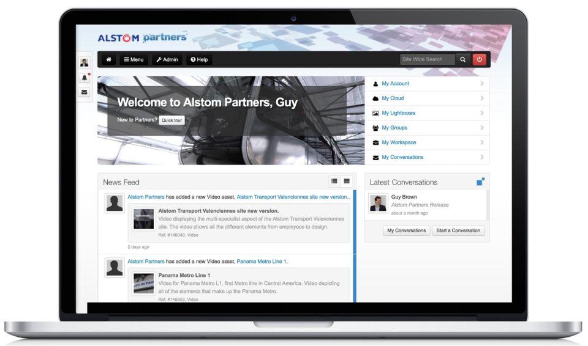Image resolution: width=588 pixels, height=346 pixels.
Task: Open My Account link
Action: click(395, 84)
